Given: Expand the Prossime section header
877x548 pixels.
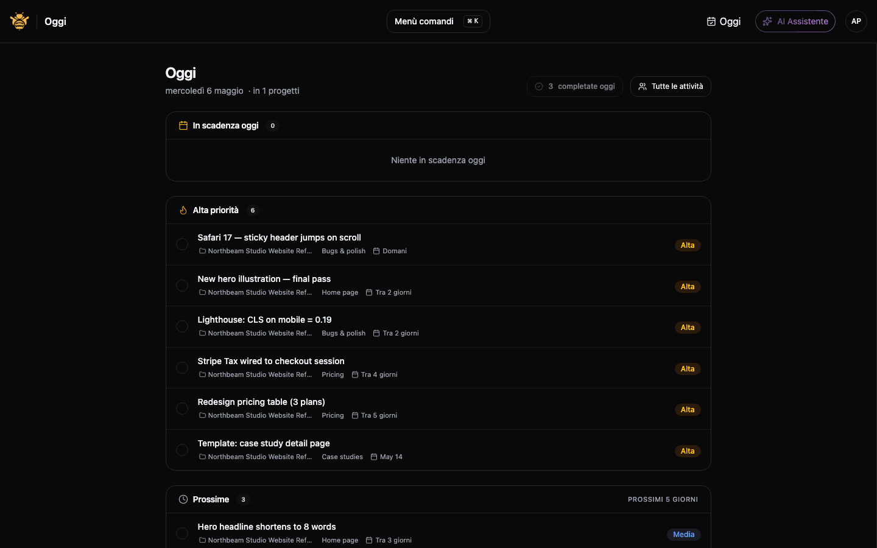Looking at the screenshot, I should [438, 499].
